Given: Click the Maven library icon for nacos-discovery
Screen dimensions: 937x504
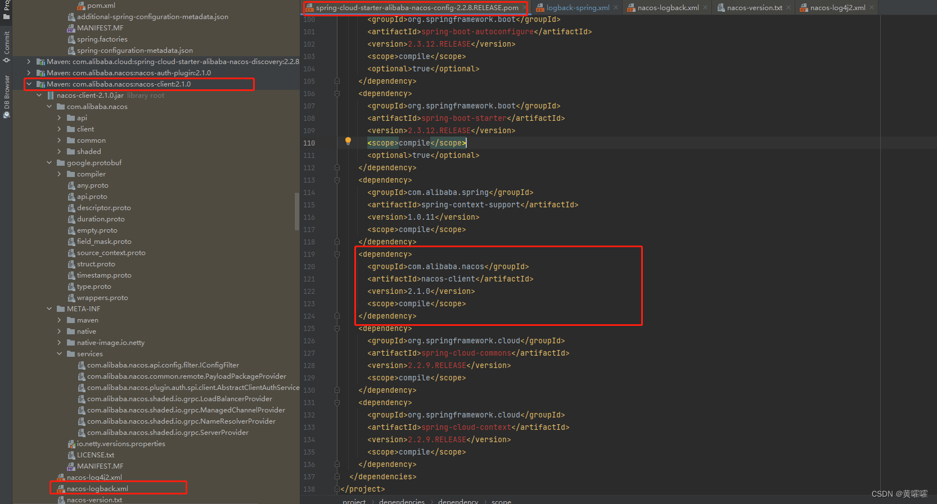Looking at the screenshot, I should [41, 62].
